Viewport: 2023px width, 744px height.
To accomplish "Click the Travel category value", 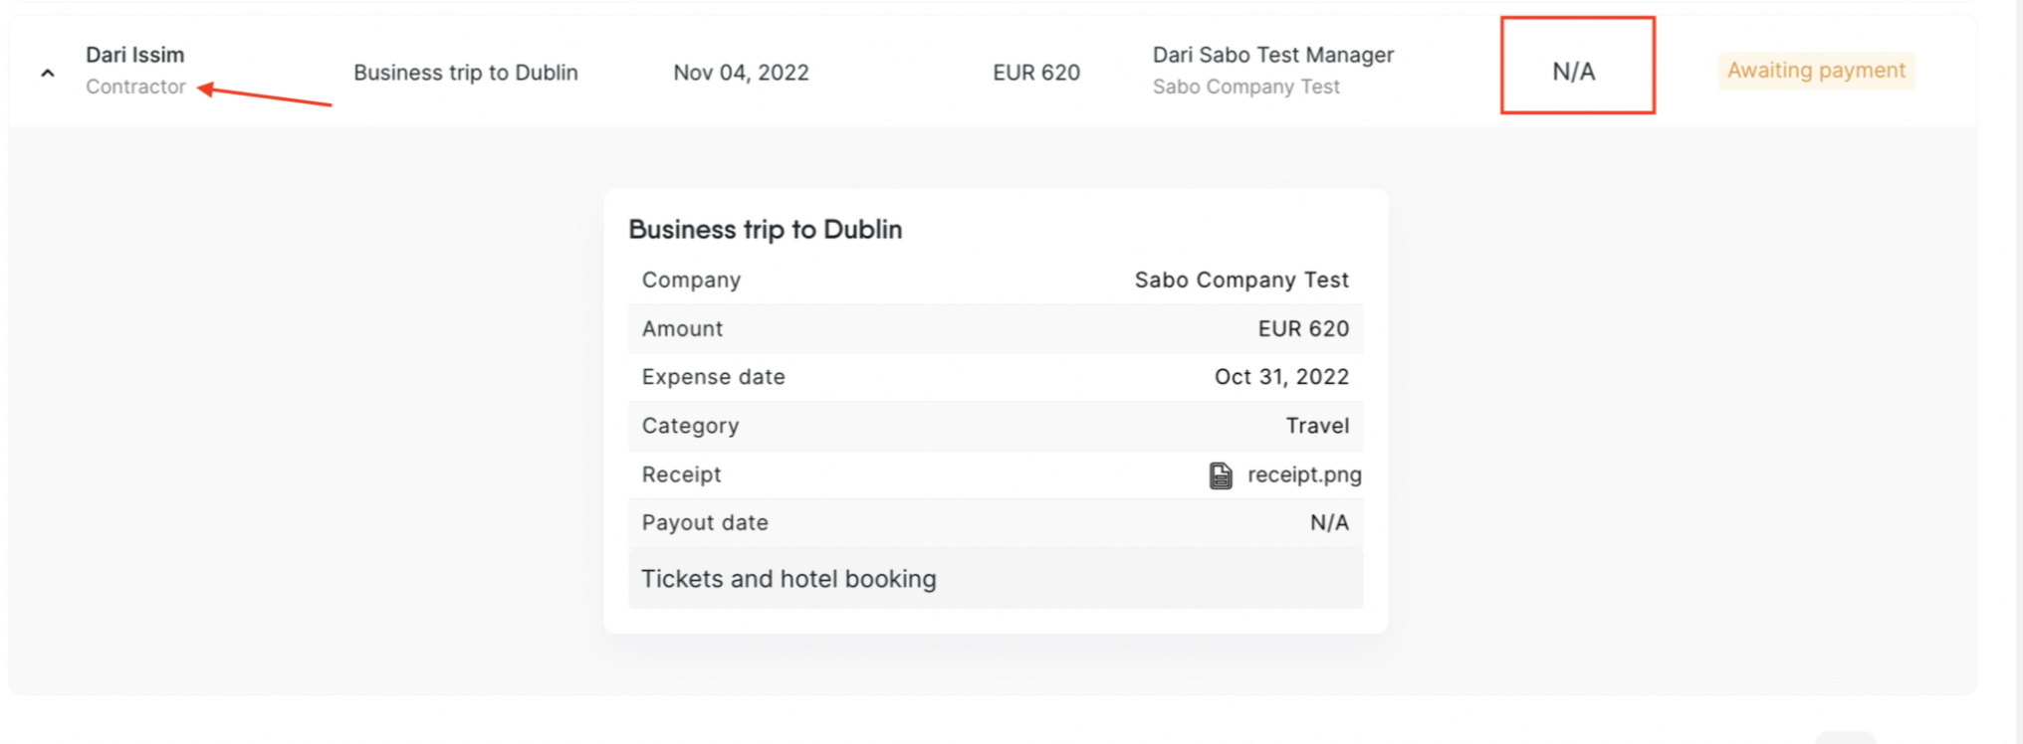I will (x=1317, y=426).
